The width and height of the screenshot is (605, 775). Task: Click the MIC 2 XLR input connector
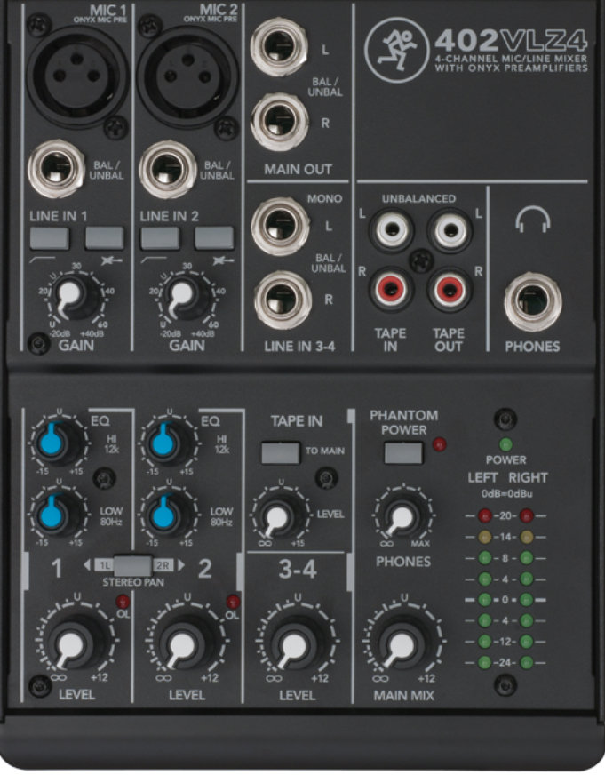pos(187,76)
